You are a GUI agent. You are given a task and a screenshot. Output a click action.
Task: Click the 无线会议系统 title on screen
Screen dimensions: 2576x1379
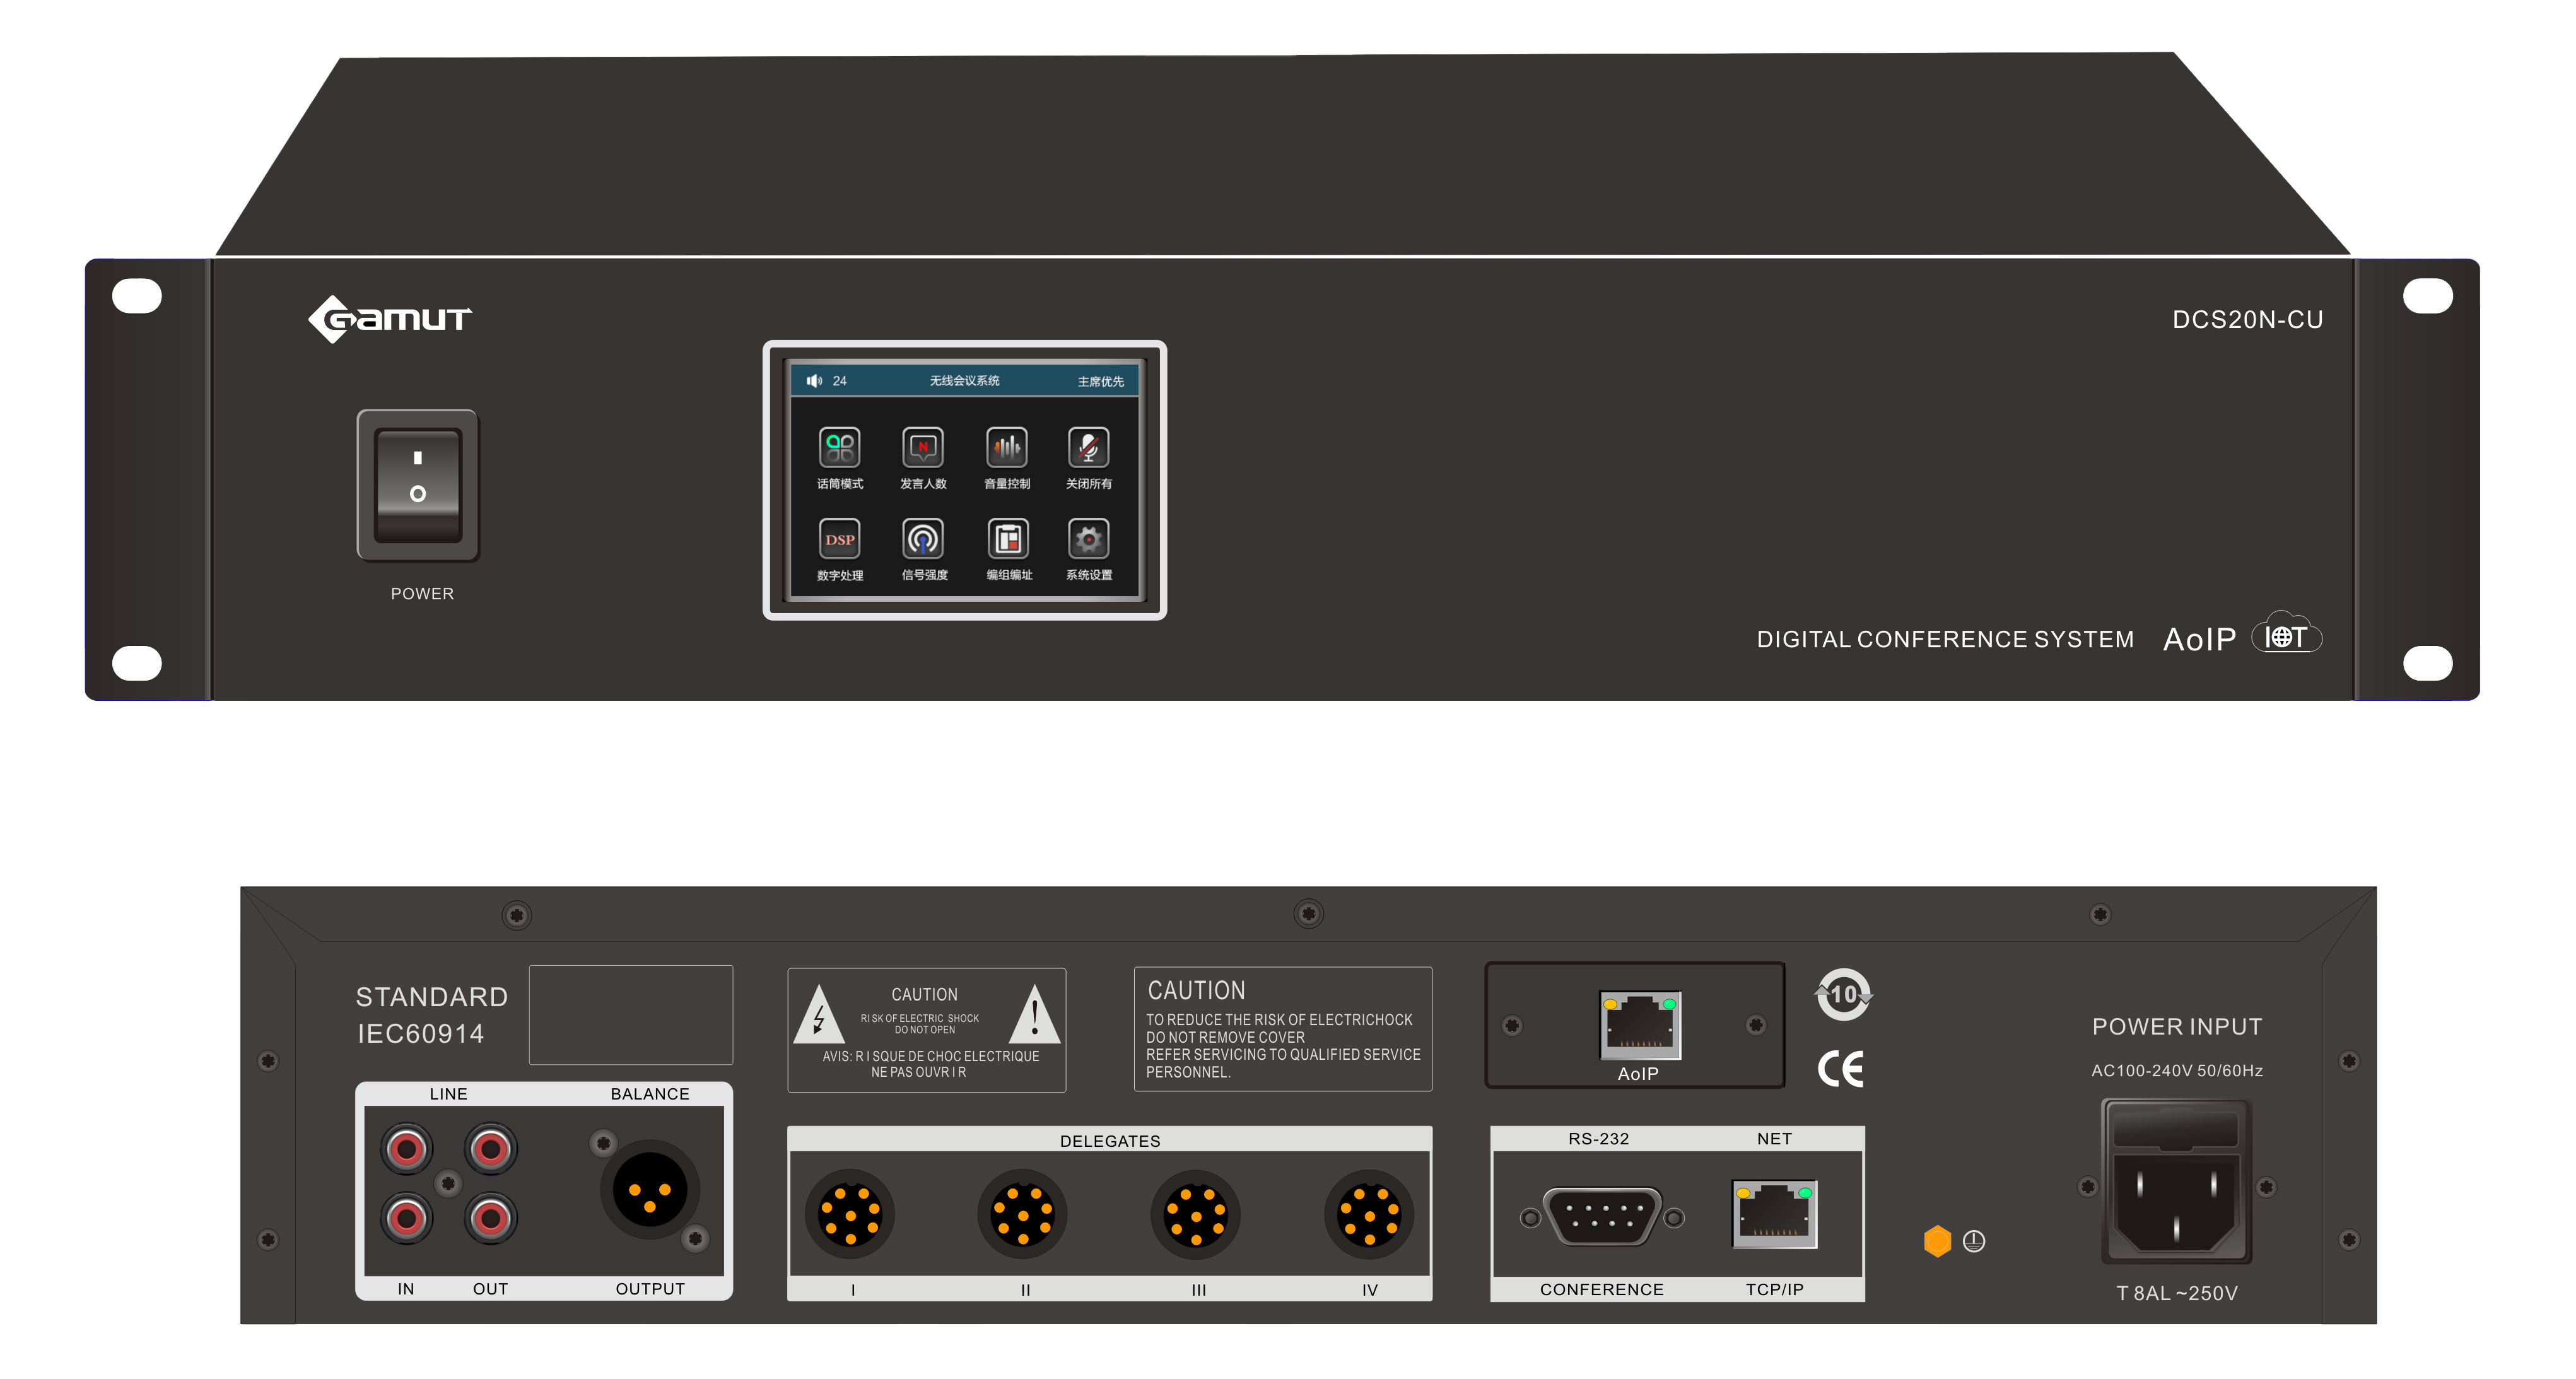964,381
